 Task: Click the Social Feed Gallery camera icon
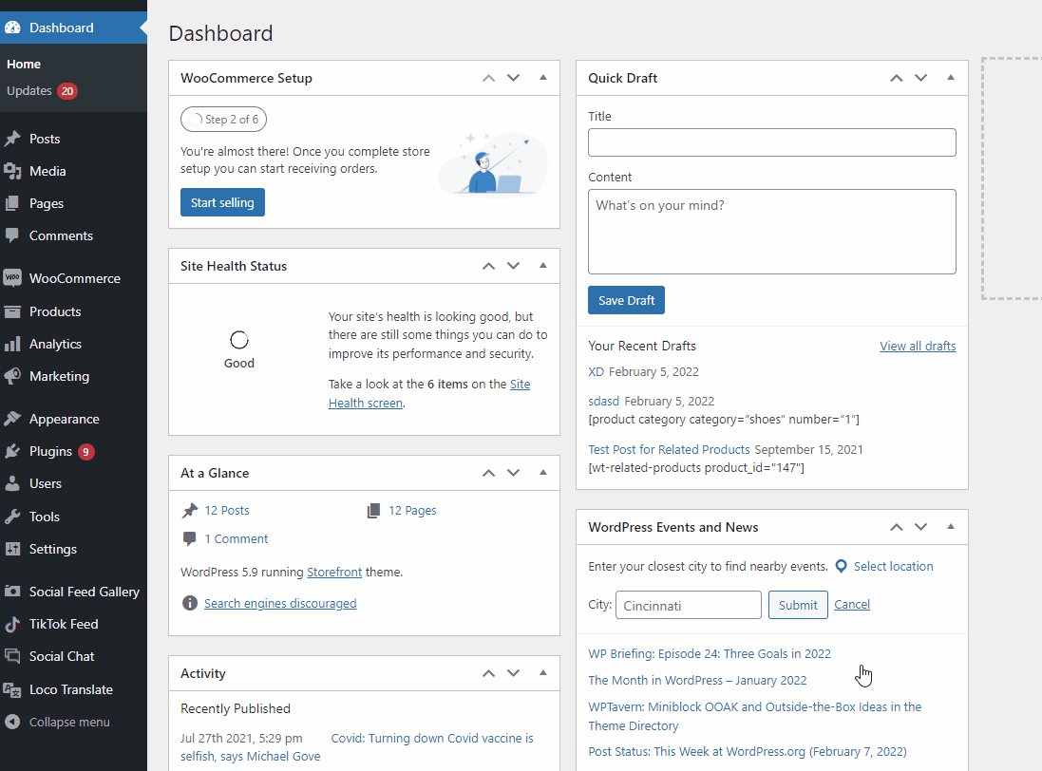(x=12, y=592)
